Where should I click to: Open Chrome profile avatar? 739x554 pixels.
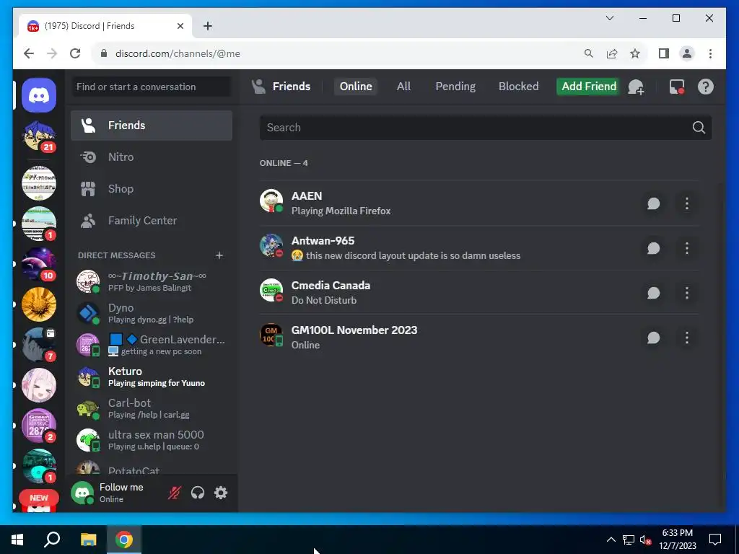pyautogui.click(x=687, y=53)
